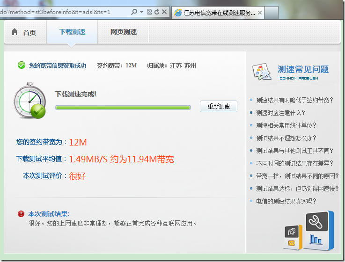Open the address bar dropdown arrow

142,12
